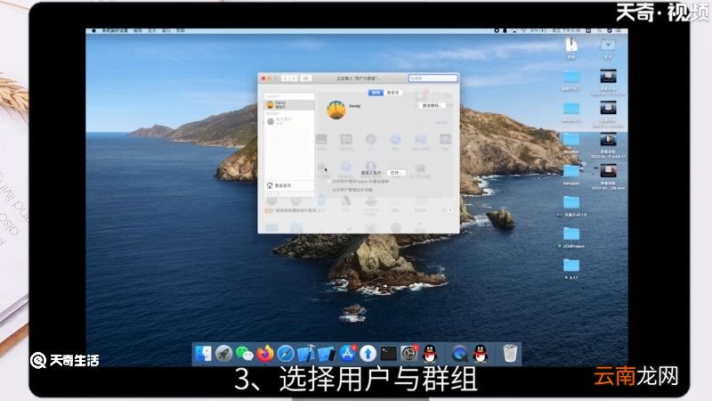Open 系统偏好设置 menu in menu bar
The height and width of the screenshot is (401, 712).
pos(115,30)
